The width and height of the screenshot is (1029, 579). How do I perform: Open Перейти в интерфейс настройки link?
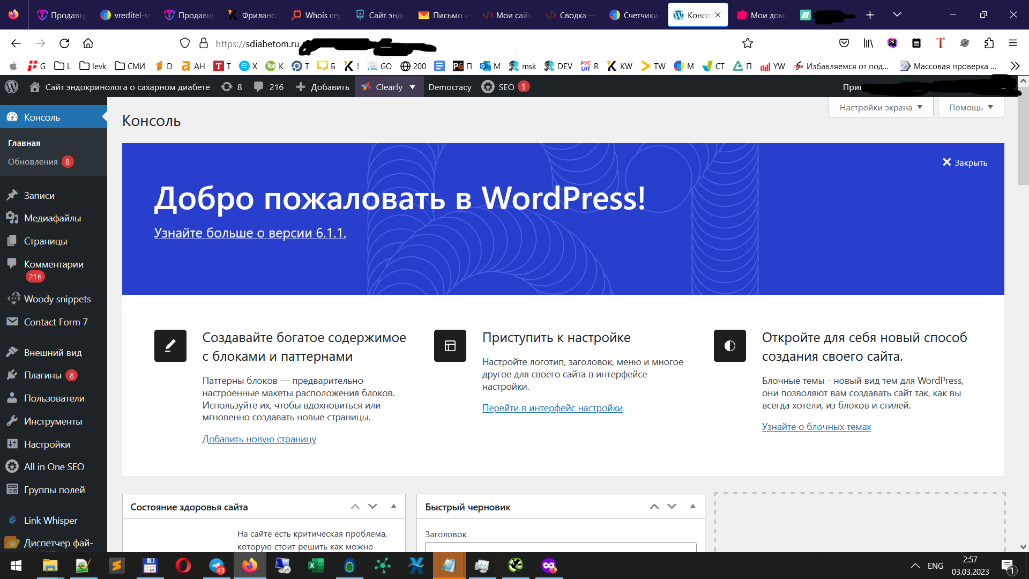click(x=552, y=408)
